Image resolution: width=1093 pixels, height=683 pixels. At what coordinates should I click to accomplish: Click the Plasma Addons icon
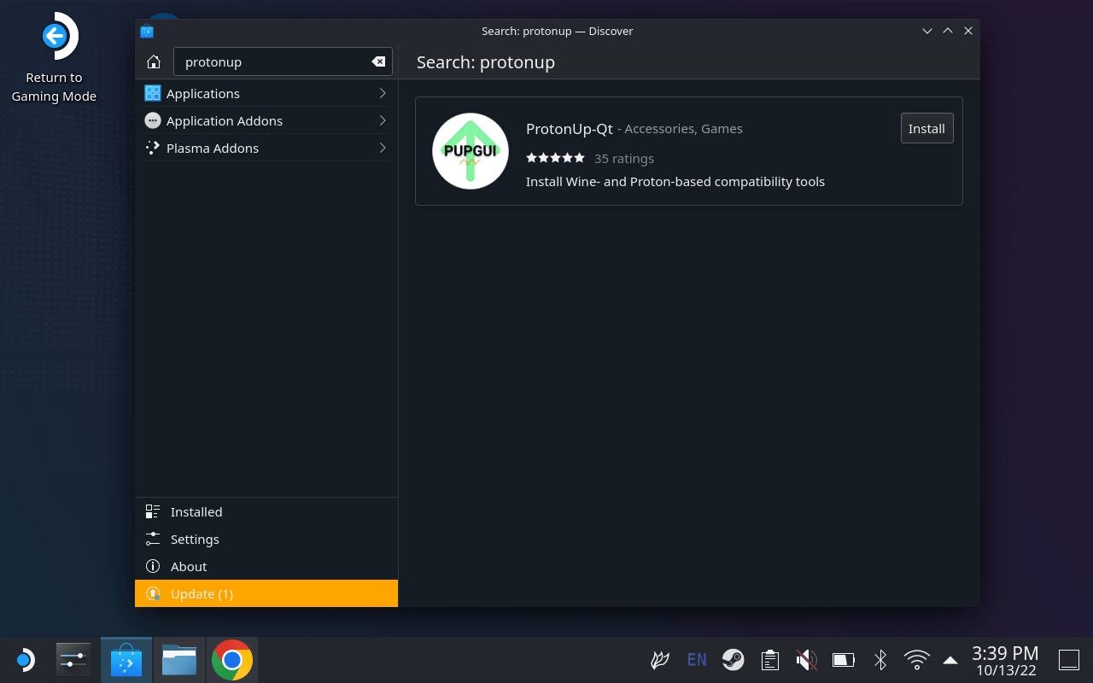153,148
